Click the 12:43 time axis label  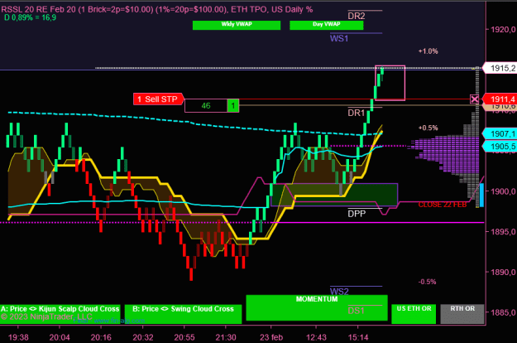[x=316, y=337]
